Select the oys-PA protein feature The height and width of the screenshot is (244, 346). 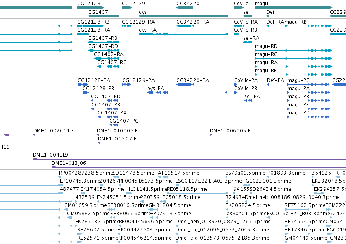coord(187,93)
